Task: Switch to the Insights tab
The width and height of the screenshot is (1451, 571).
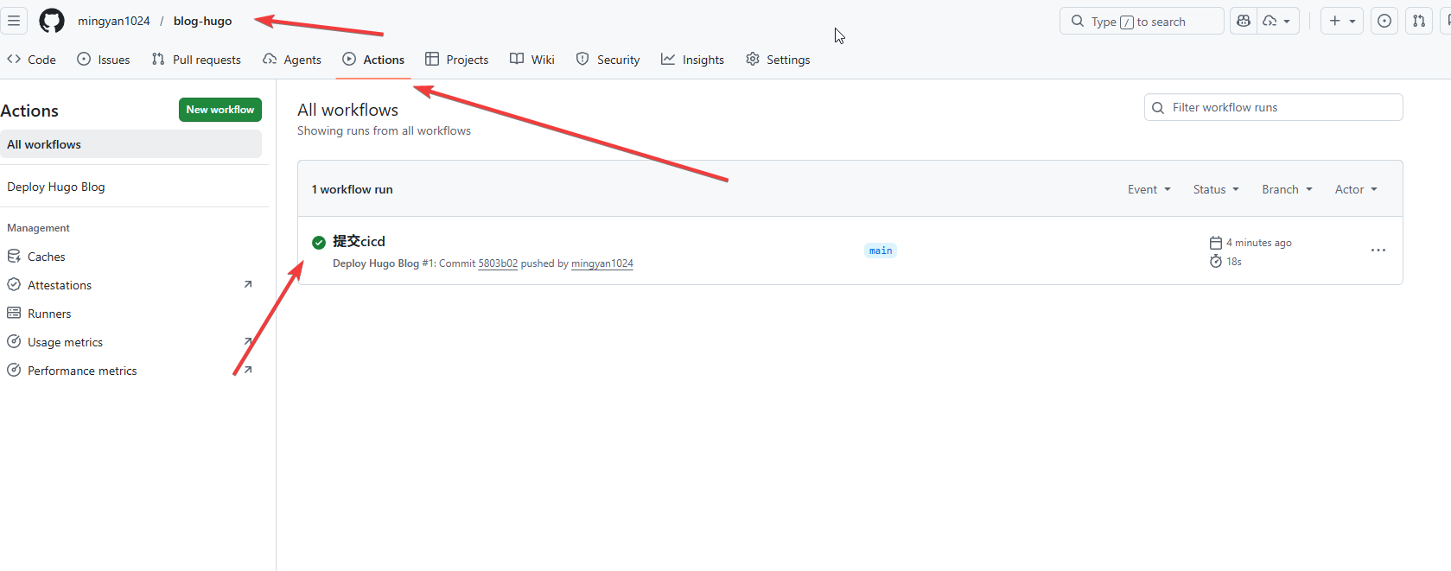Action: click(x=692, y=60)
